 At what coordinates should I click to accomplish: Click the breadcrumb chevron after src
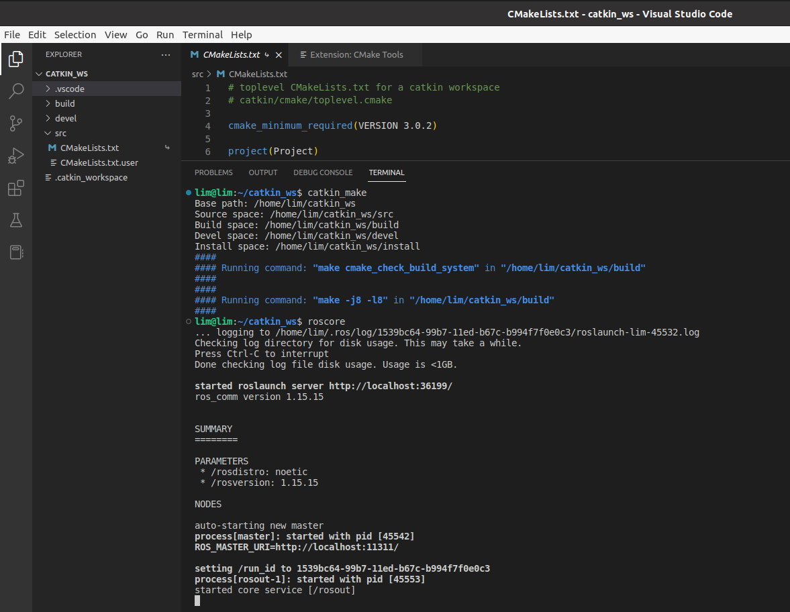pyautogui.click(x=209, y=74)
